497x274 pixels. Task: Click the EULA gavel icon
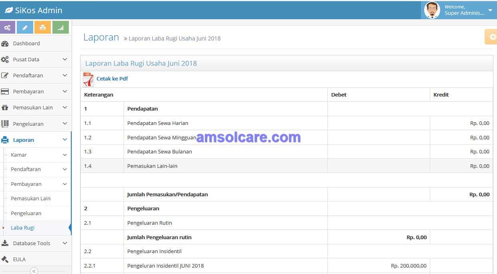tap(5, 259)
